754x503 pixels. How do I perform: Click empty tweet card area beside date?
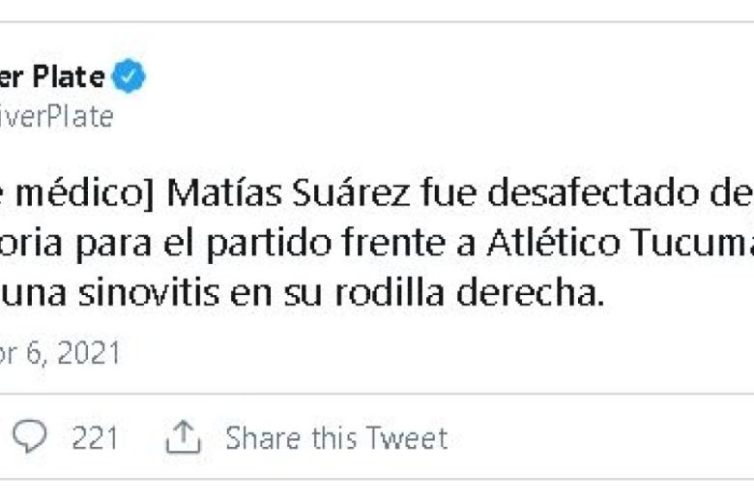(433, 353)
